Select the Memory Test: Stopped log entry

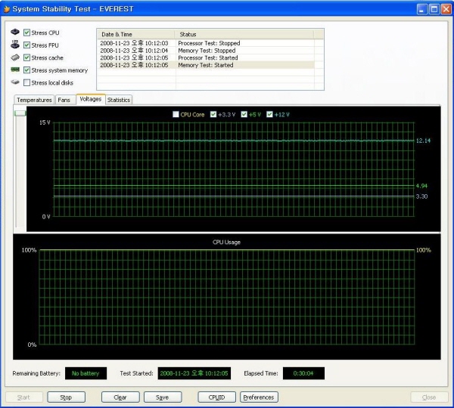[206, 51]
